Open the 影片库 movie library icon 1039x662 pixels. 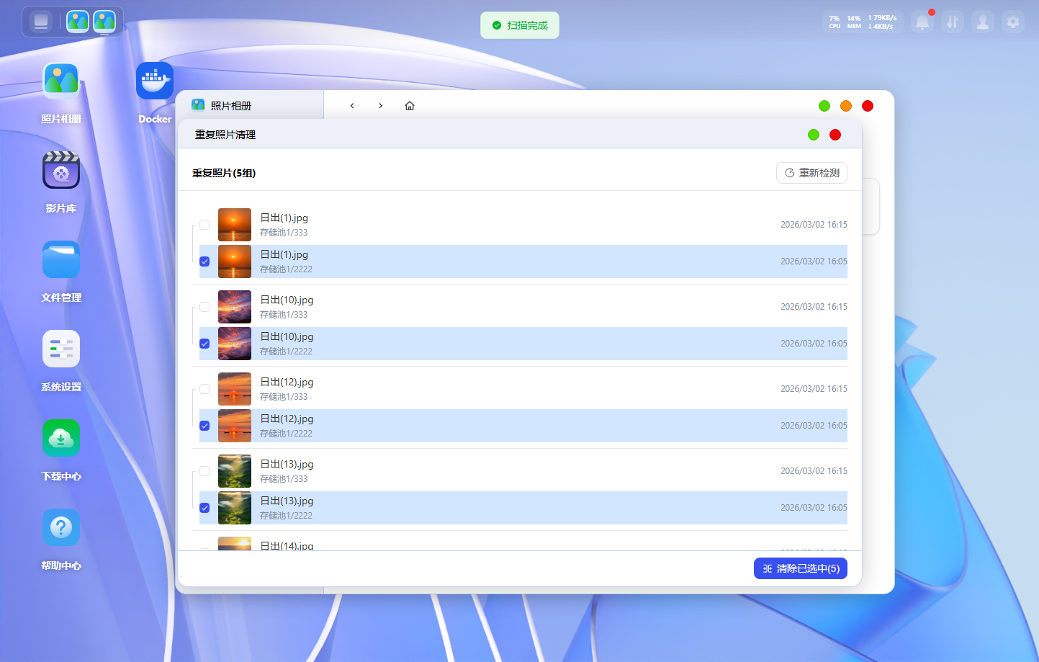click(61, 171)
